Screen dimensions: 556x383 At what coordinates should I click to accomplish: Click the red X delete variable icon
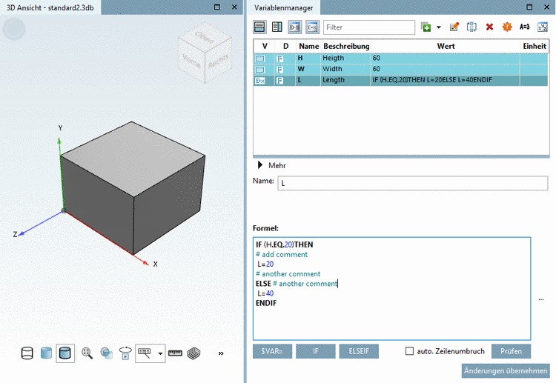point(489,27)
